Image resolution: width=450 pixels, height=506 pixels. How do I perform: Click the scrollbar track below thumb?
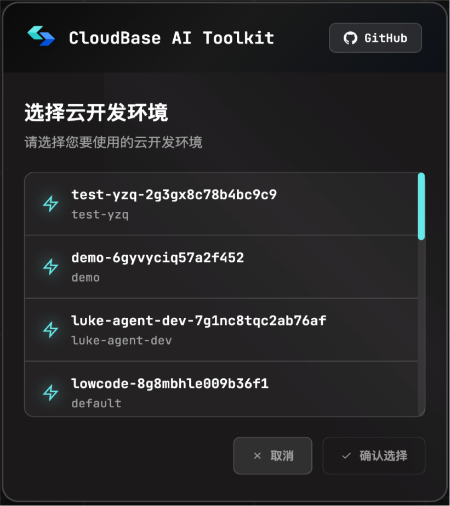421,328
